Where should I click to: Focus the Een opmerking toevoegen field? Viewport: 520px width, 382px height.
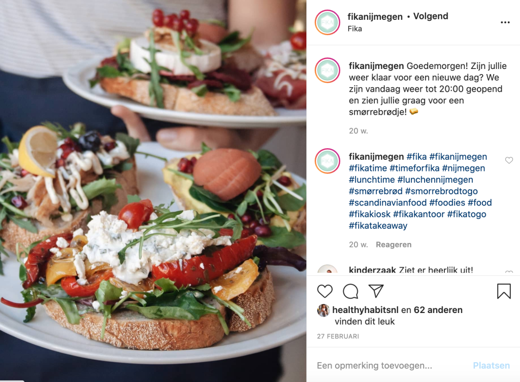click(x=392, y=365)
